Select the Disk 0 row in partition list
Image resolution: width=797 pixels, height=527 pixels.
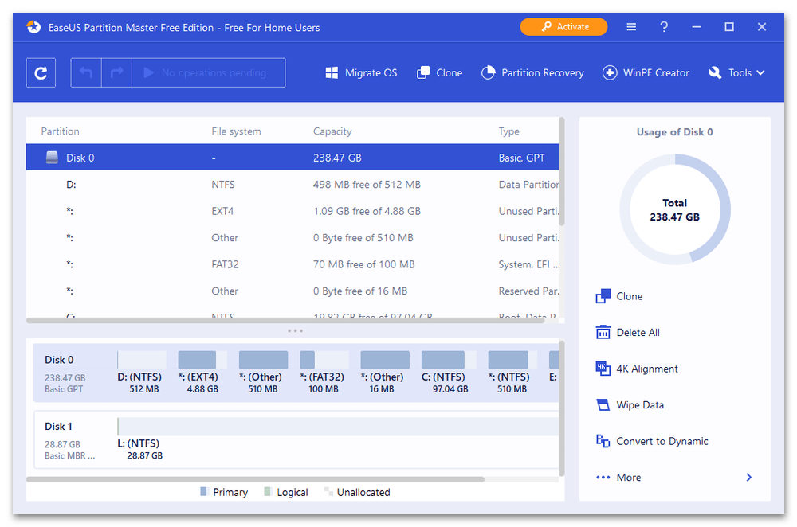[x=292, y=158]
